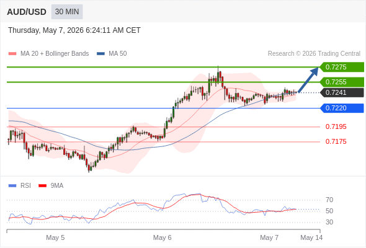Click the pink MA 20 legend swatch
This screenshot has height=248, width=366.
coord(12,54)
